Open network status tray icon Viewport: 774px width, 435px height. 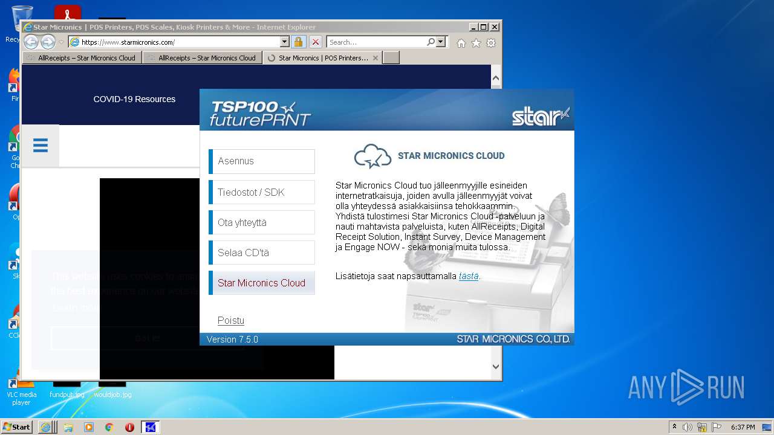(x=702, y=427)
